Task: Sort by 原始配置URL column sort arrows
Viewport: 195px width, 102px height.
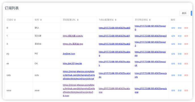Action: click(78, 20)
